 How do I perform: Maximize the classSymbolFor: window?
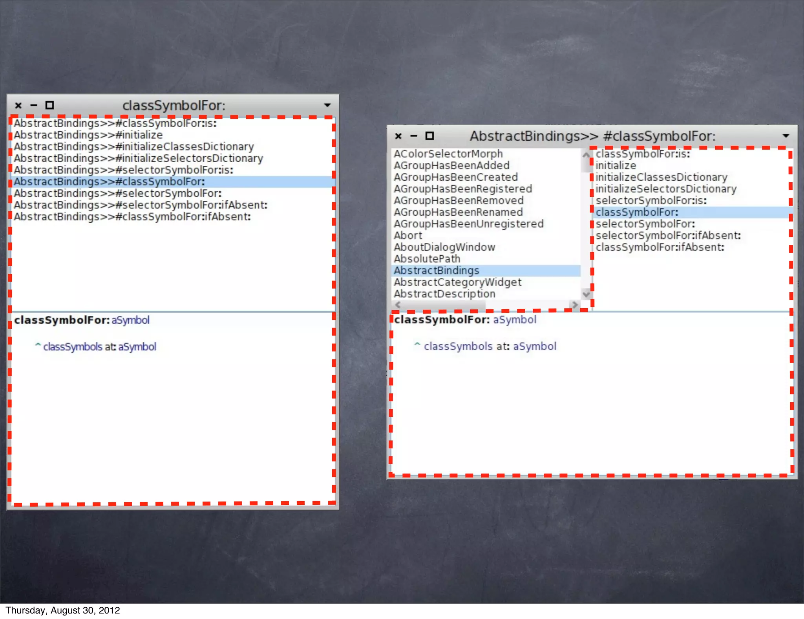tap(49, 105)
